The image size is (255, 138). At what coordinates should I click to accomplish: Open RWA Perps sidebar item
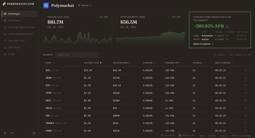click(x=19, y=47)
